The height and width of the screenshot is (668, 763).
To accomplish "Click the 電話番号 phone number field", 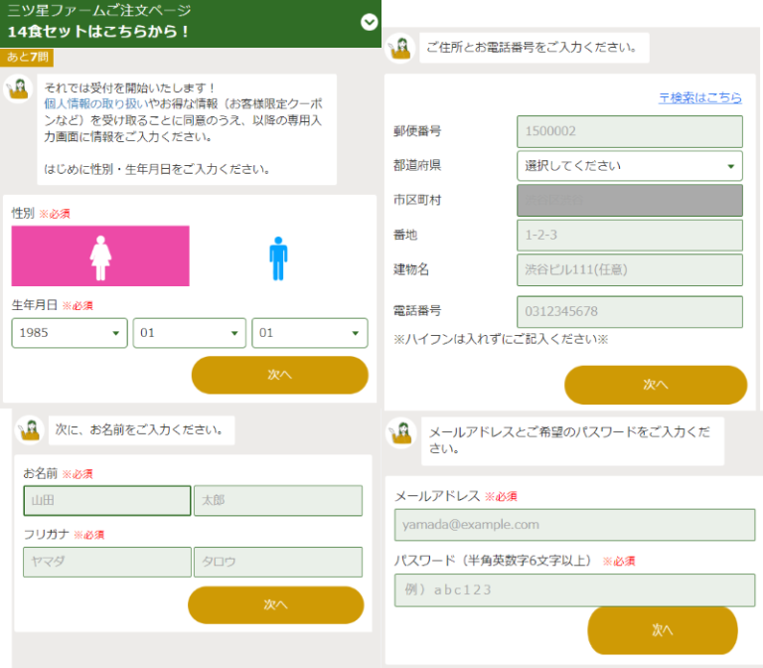I will pyautogui.click(x=629, y=311).
